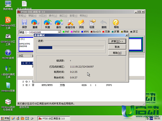The width and height of the screenshot is (162, 121).
Task: Open My Computer (我的电脑) desktop icon
Action: [8, 5]
